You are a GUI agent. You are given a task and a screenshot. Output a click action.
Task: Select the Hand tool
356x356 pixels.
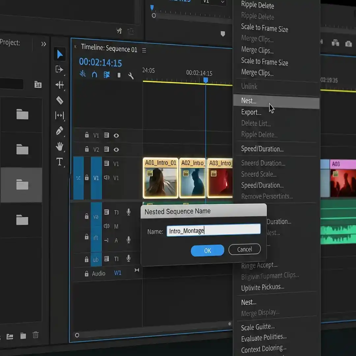coord(60,146)
